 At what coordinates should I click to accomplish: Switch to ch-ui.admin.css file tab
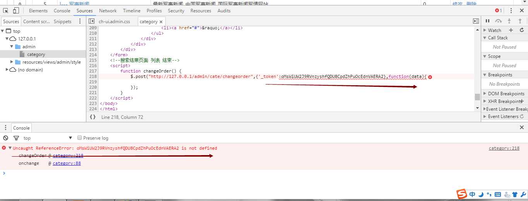pos(115,22)
